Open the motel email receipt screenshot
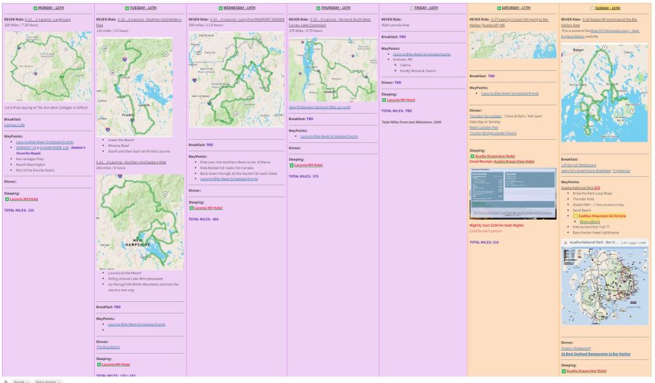The height and width of the screenshot is (383, 655). 512,193
